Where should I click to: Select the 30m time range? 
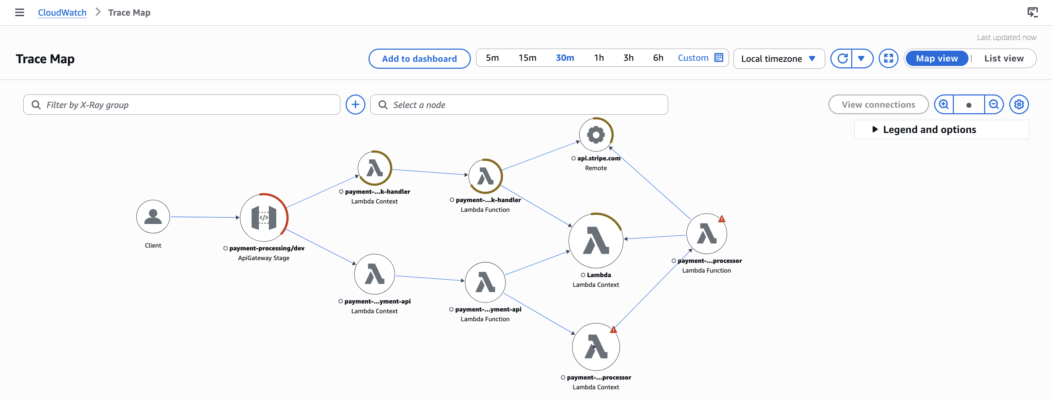pos(565,58)
